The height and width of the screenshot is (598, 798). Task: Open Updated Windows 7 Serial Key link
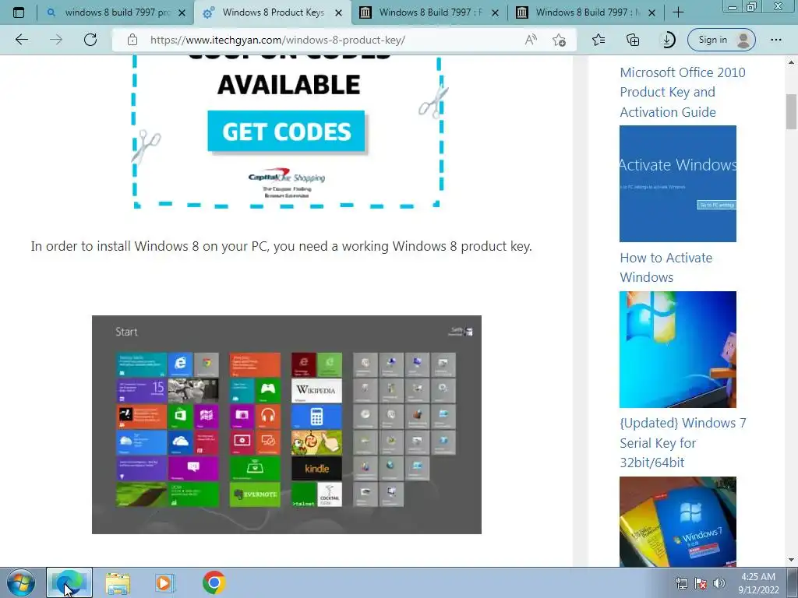pyautogui.click(x=683, y=442)
